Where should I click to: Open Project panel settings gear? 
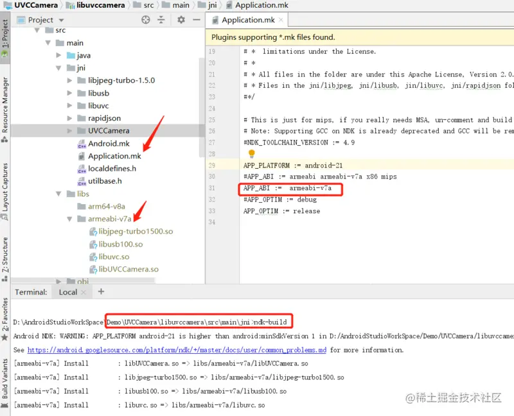click(x=181, y=20)
